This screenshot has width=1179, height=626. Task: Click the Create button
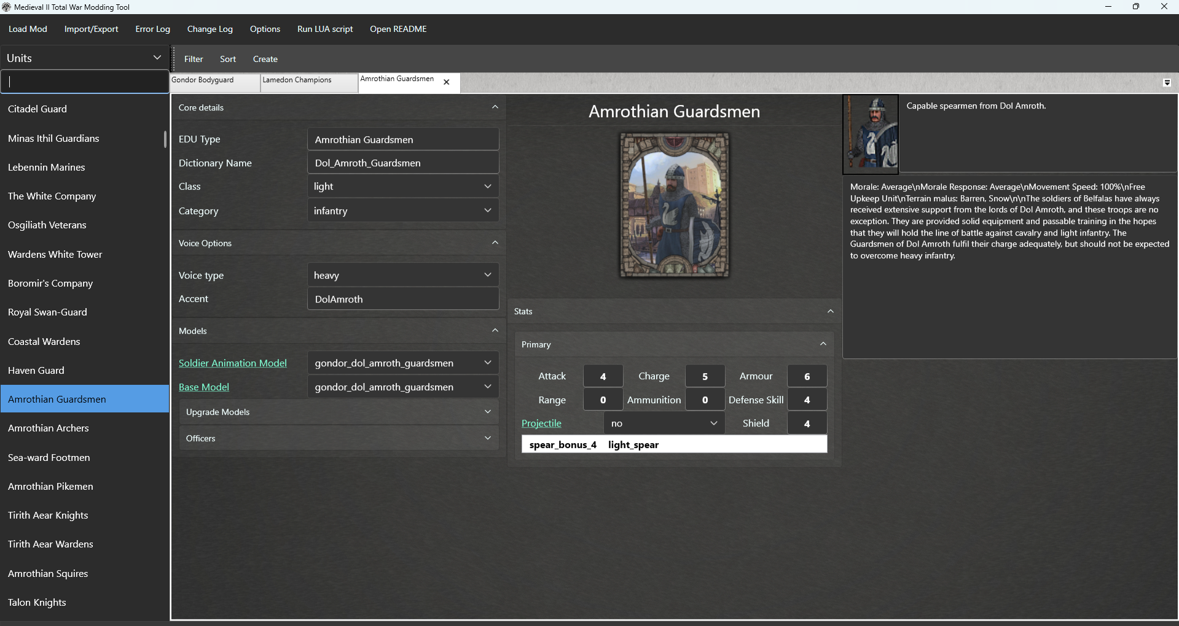[x=265, y=59]
